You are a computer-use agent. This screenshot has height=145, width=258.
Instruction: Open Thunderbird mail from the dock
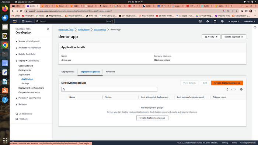point(5,17)
